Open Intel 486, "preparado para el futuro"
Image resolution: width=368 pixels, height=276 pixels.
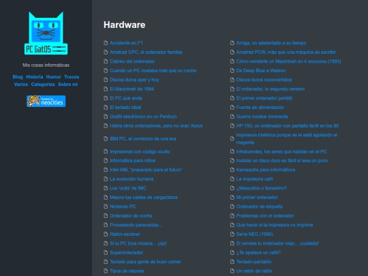[147, 170]
